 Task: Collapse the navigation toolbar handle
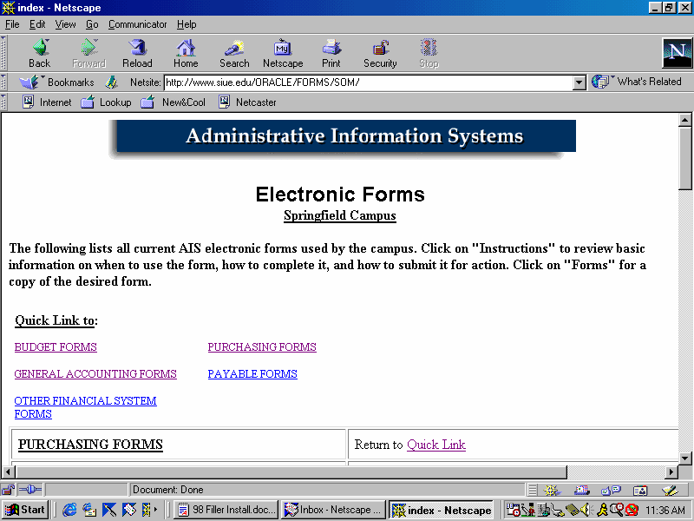coord(5,53)
